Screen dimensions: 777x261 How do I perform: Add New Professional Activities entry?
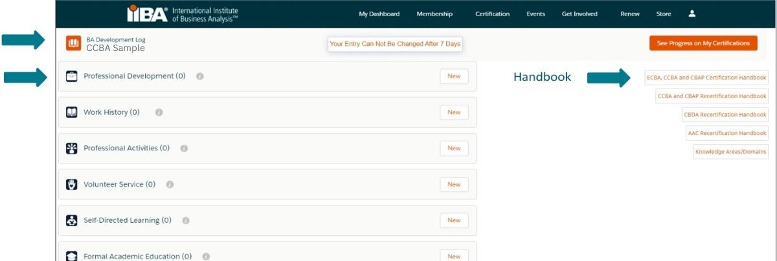(x=454, y=149)
